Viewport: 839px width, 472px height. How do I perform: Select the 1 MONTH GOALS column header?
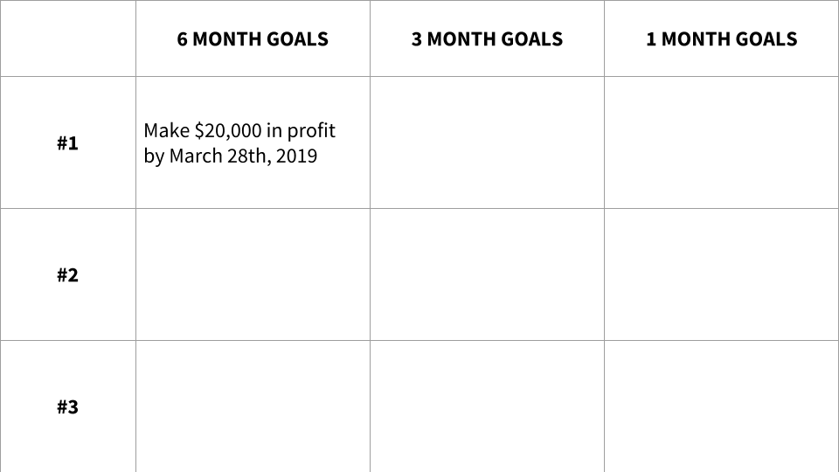[721, 38]
